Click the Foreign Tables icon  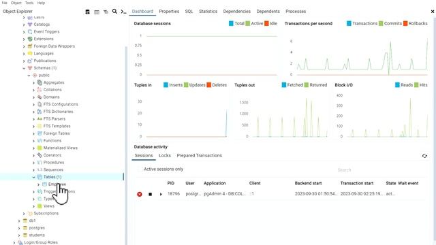tap(40, 133)
